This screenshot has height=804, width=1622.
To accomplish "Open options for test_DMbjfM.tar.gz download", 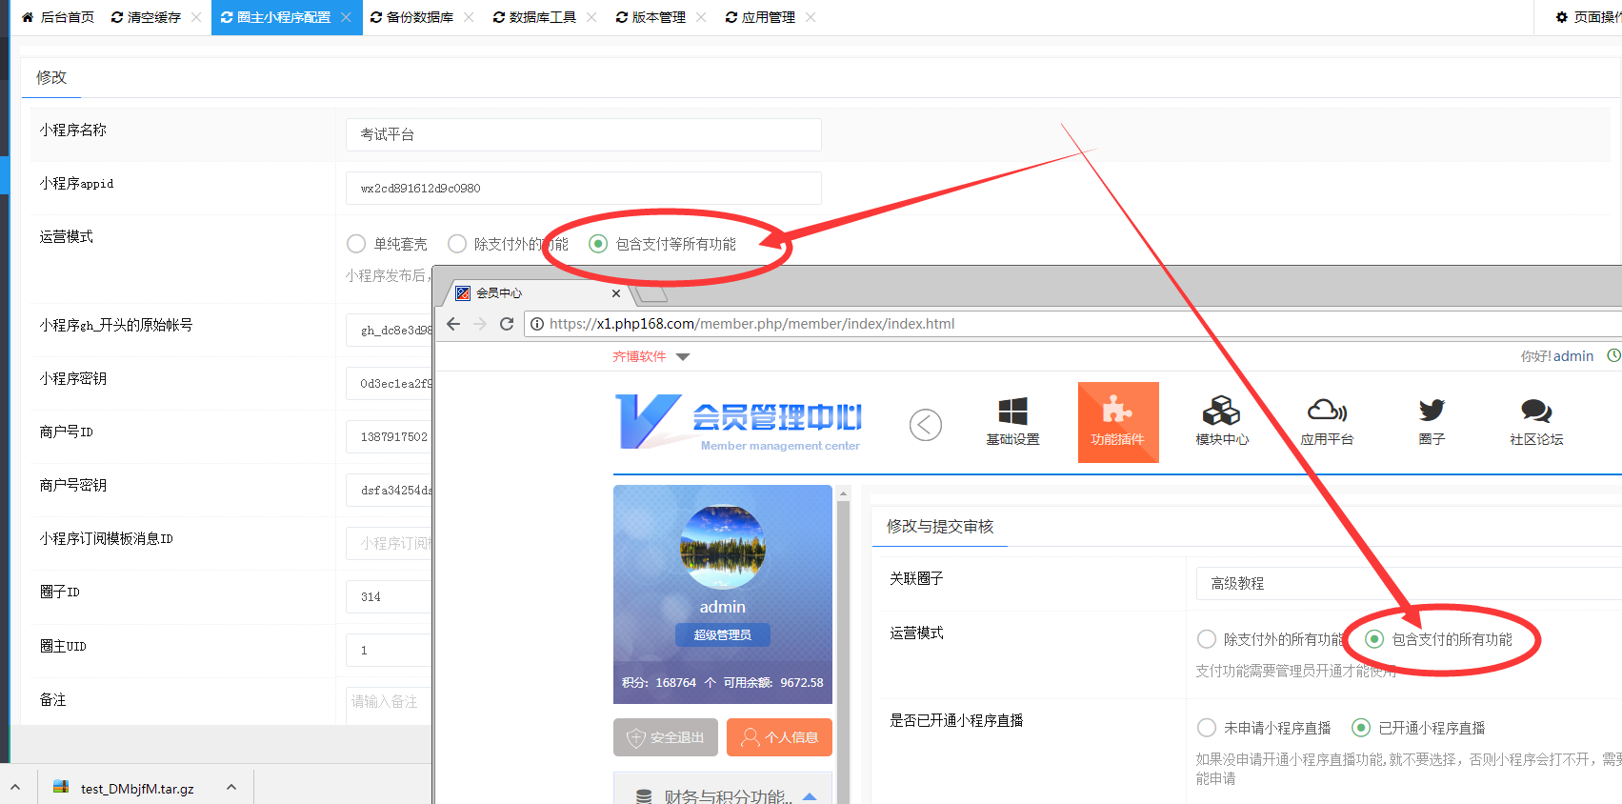I will 231,788.
